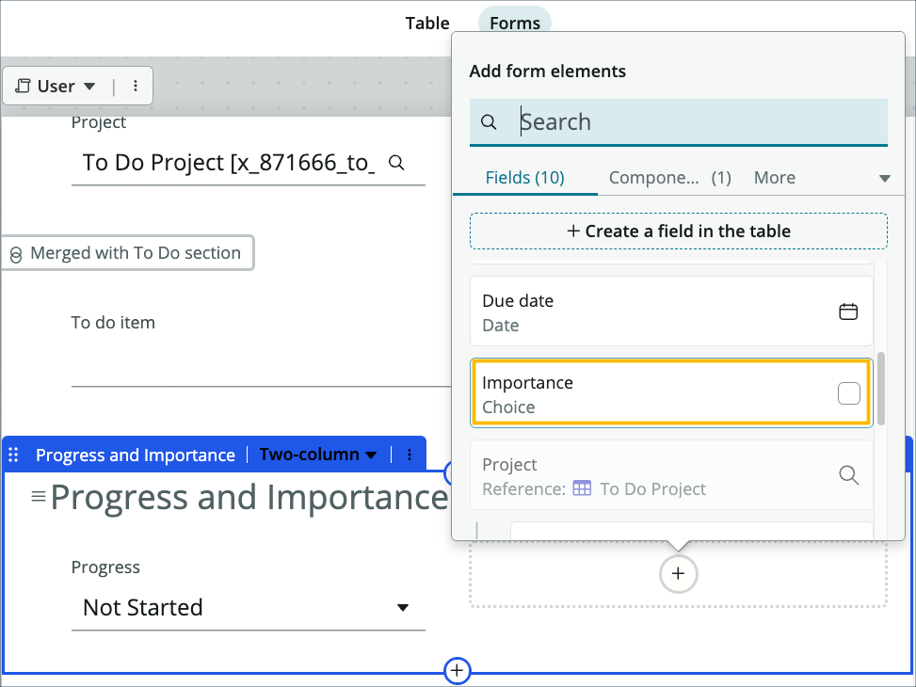The width and height of the screenshot is (916, 687).
Task: Click the drag handle on Progress and Importance header
Action: (x=13, y=454)
